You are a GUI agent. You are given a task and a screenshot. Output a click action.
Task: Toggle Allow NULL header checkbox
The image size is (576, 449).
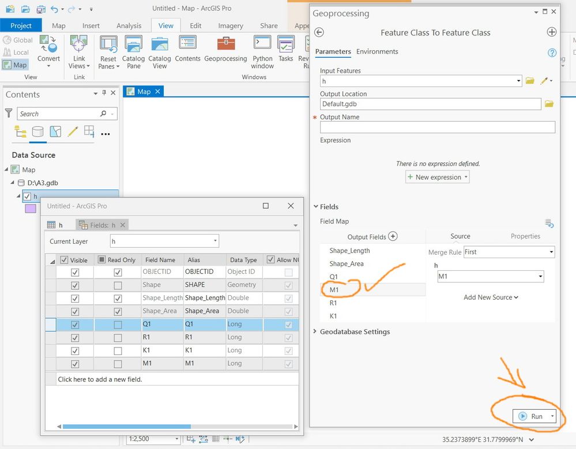point(271,259)
